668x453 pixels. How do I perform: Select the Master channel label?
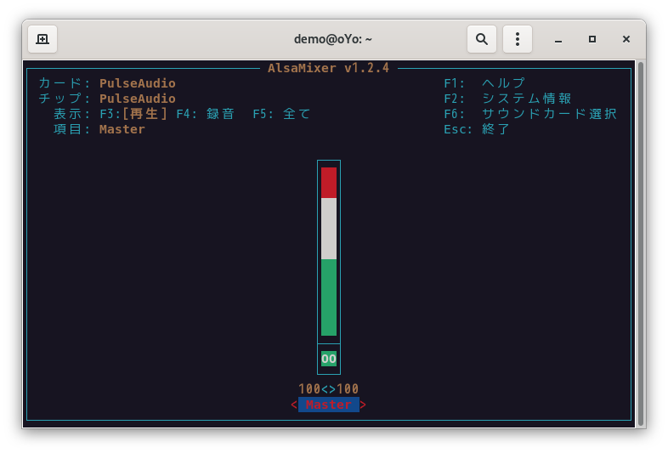pyautogui.click(x=329, y=405)
